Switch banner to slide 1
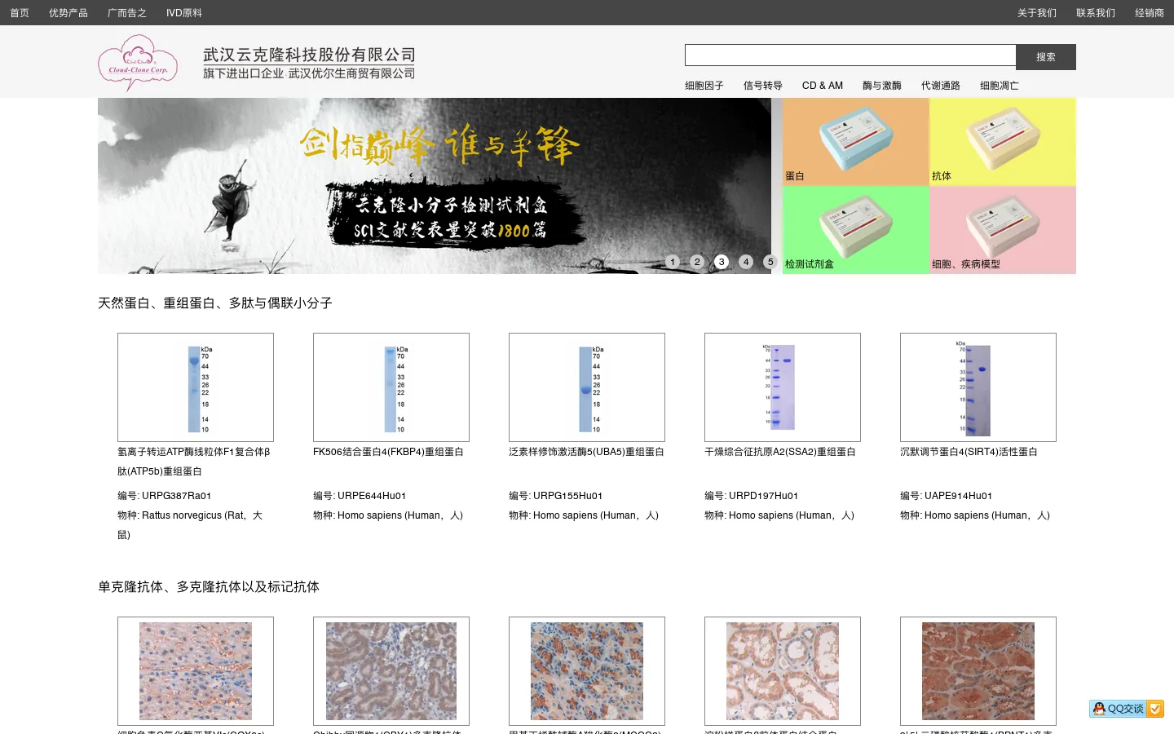The width and height of the screenshot is (1174, 734). point(673,262)
